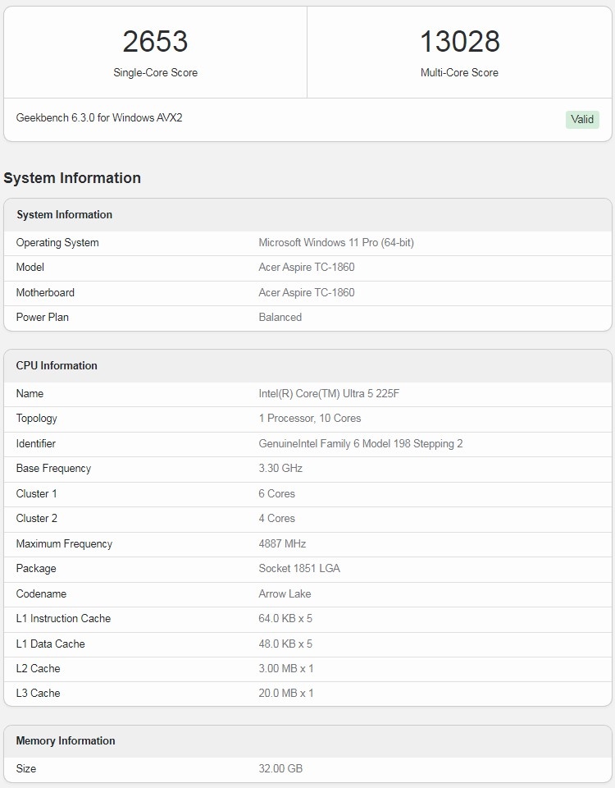Select 1 Processor, 10 Cores value
Screen dimensions: 615x788
[x=310, y=418]
